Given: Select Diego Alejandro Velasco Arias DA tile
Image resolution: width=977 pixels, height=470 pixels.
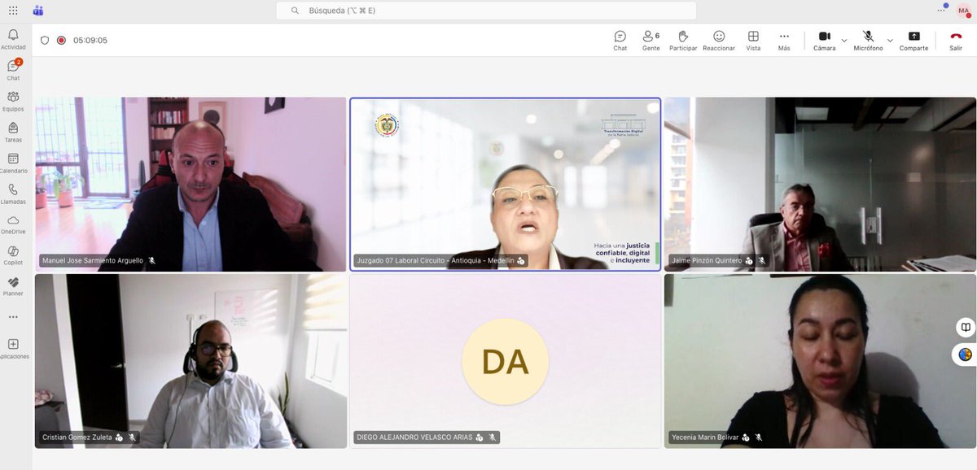Looking at the screenshot, I should [x=506, y=361].
